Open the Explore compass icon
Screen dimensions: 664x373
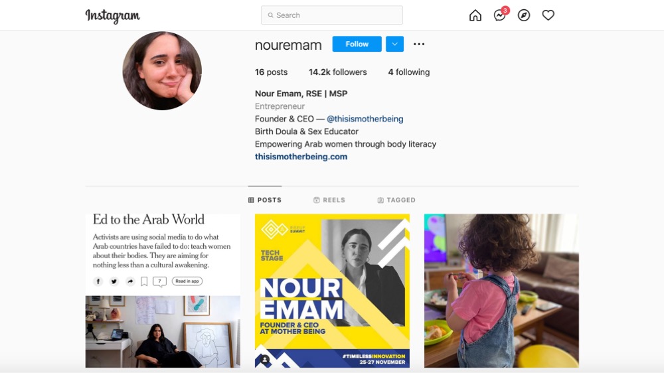[x=524, y=15]
